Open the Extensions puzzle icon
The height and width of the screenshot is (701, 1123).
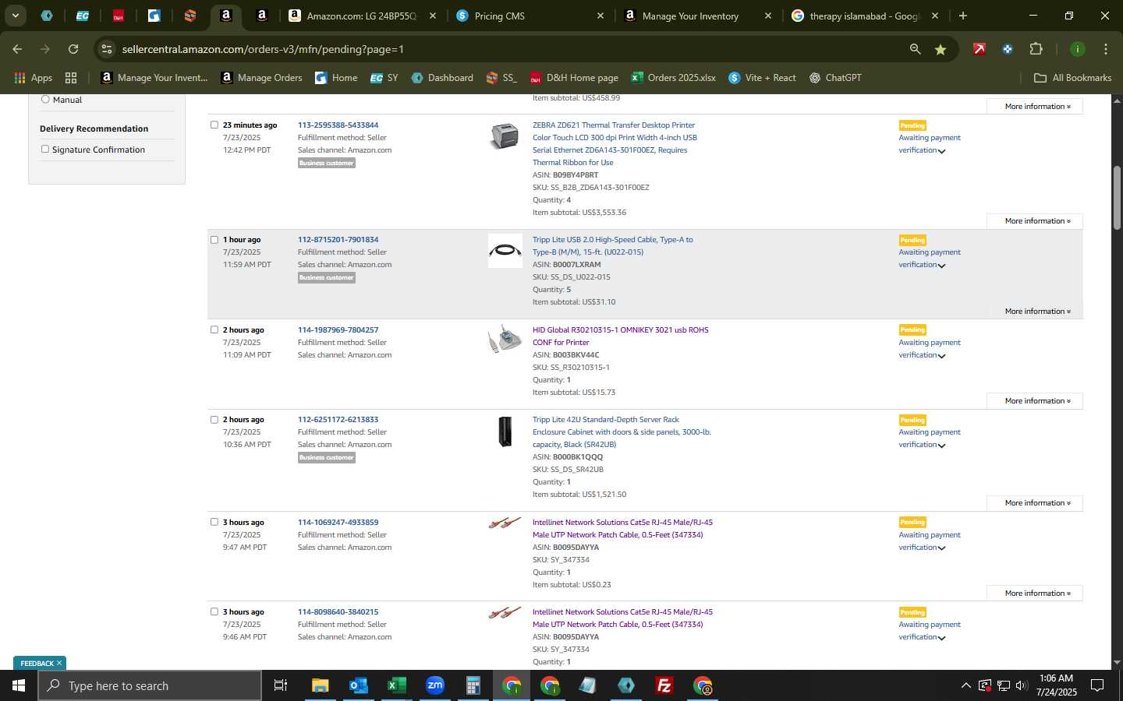1036,49
